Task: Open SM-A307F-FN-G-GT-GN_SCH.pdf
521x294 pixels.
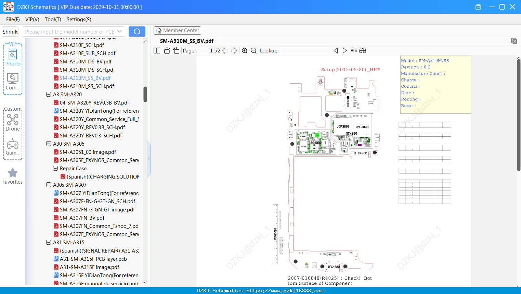Action: 97,201
